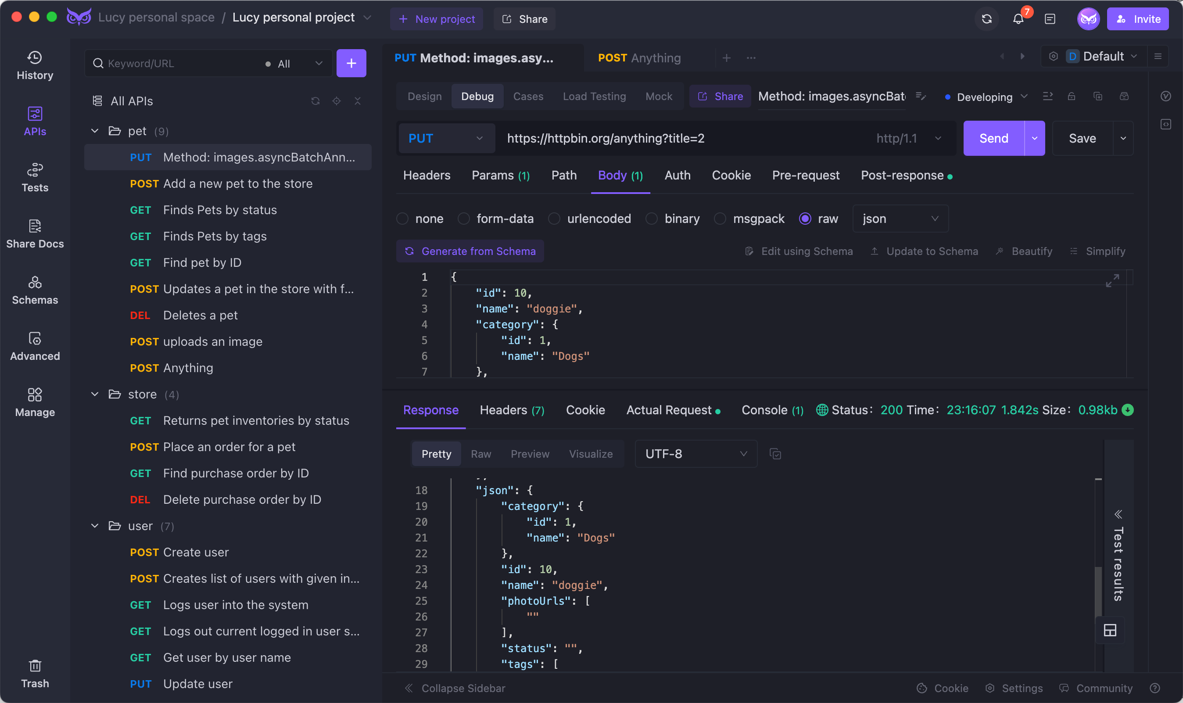Click edit name icon beside API title
Screen dimensions: 1183x703
[921, 97]
